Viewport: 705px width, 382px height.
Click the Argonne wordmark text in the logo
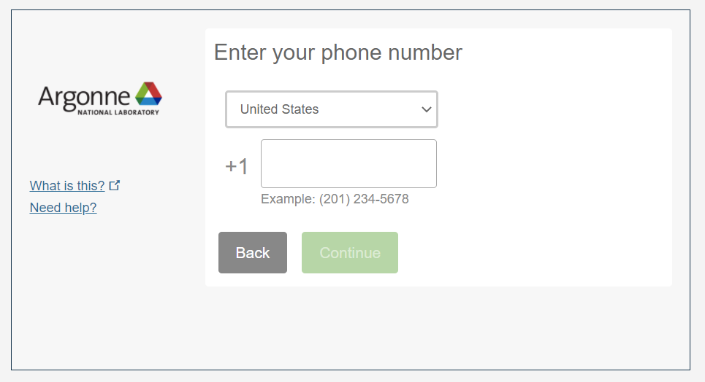84,98
